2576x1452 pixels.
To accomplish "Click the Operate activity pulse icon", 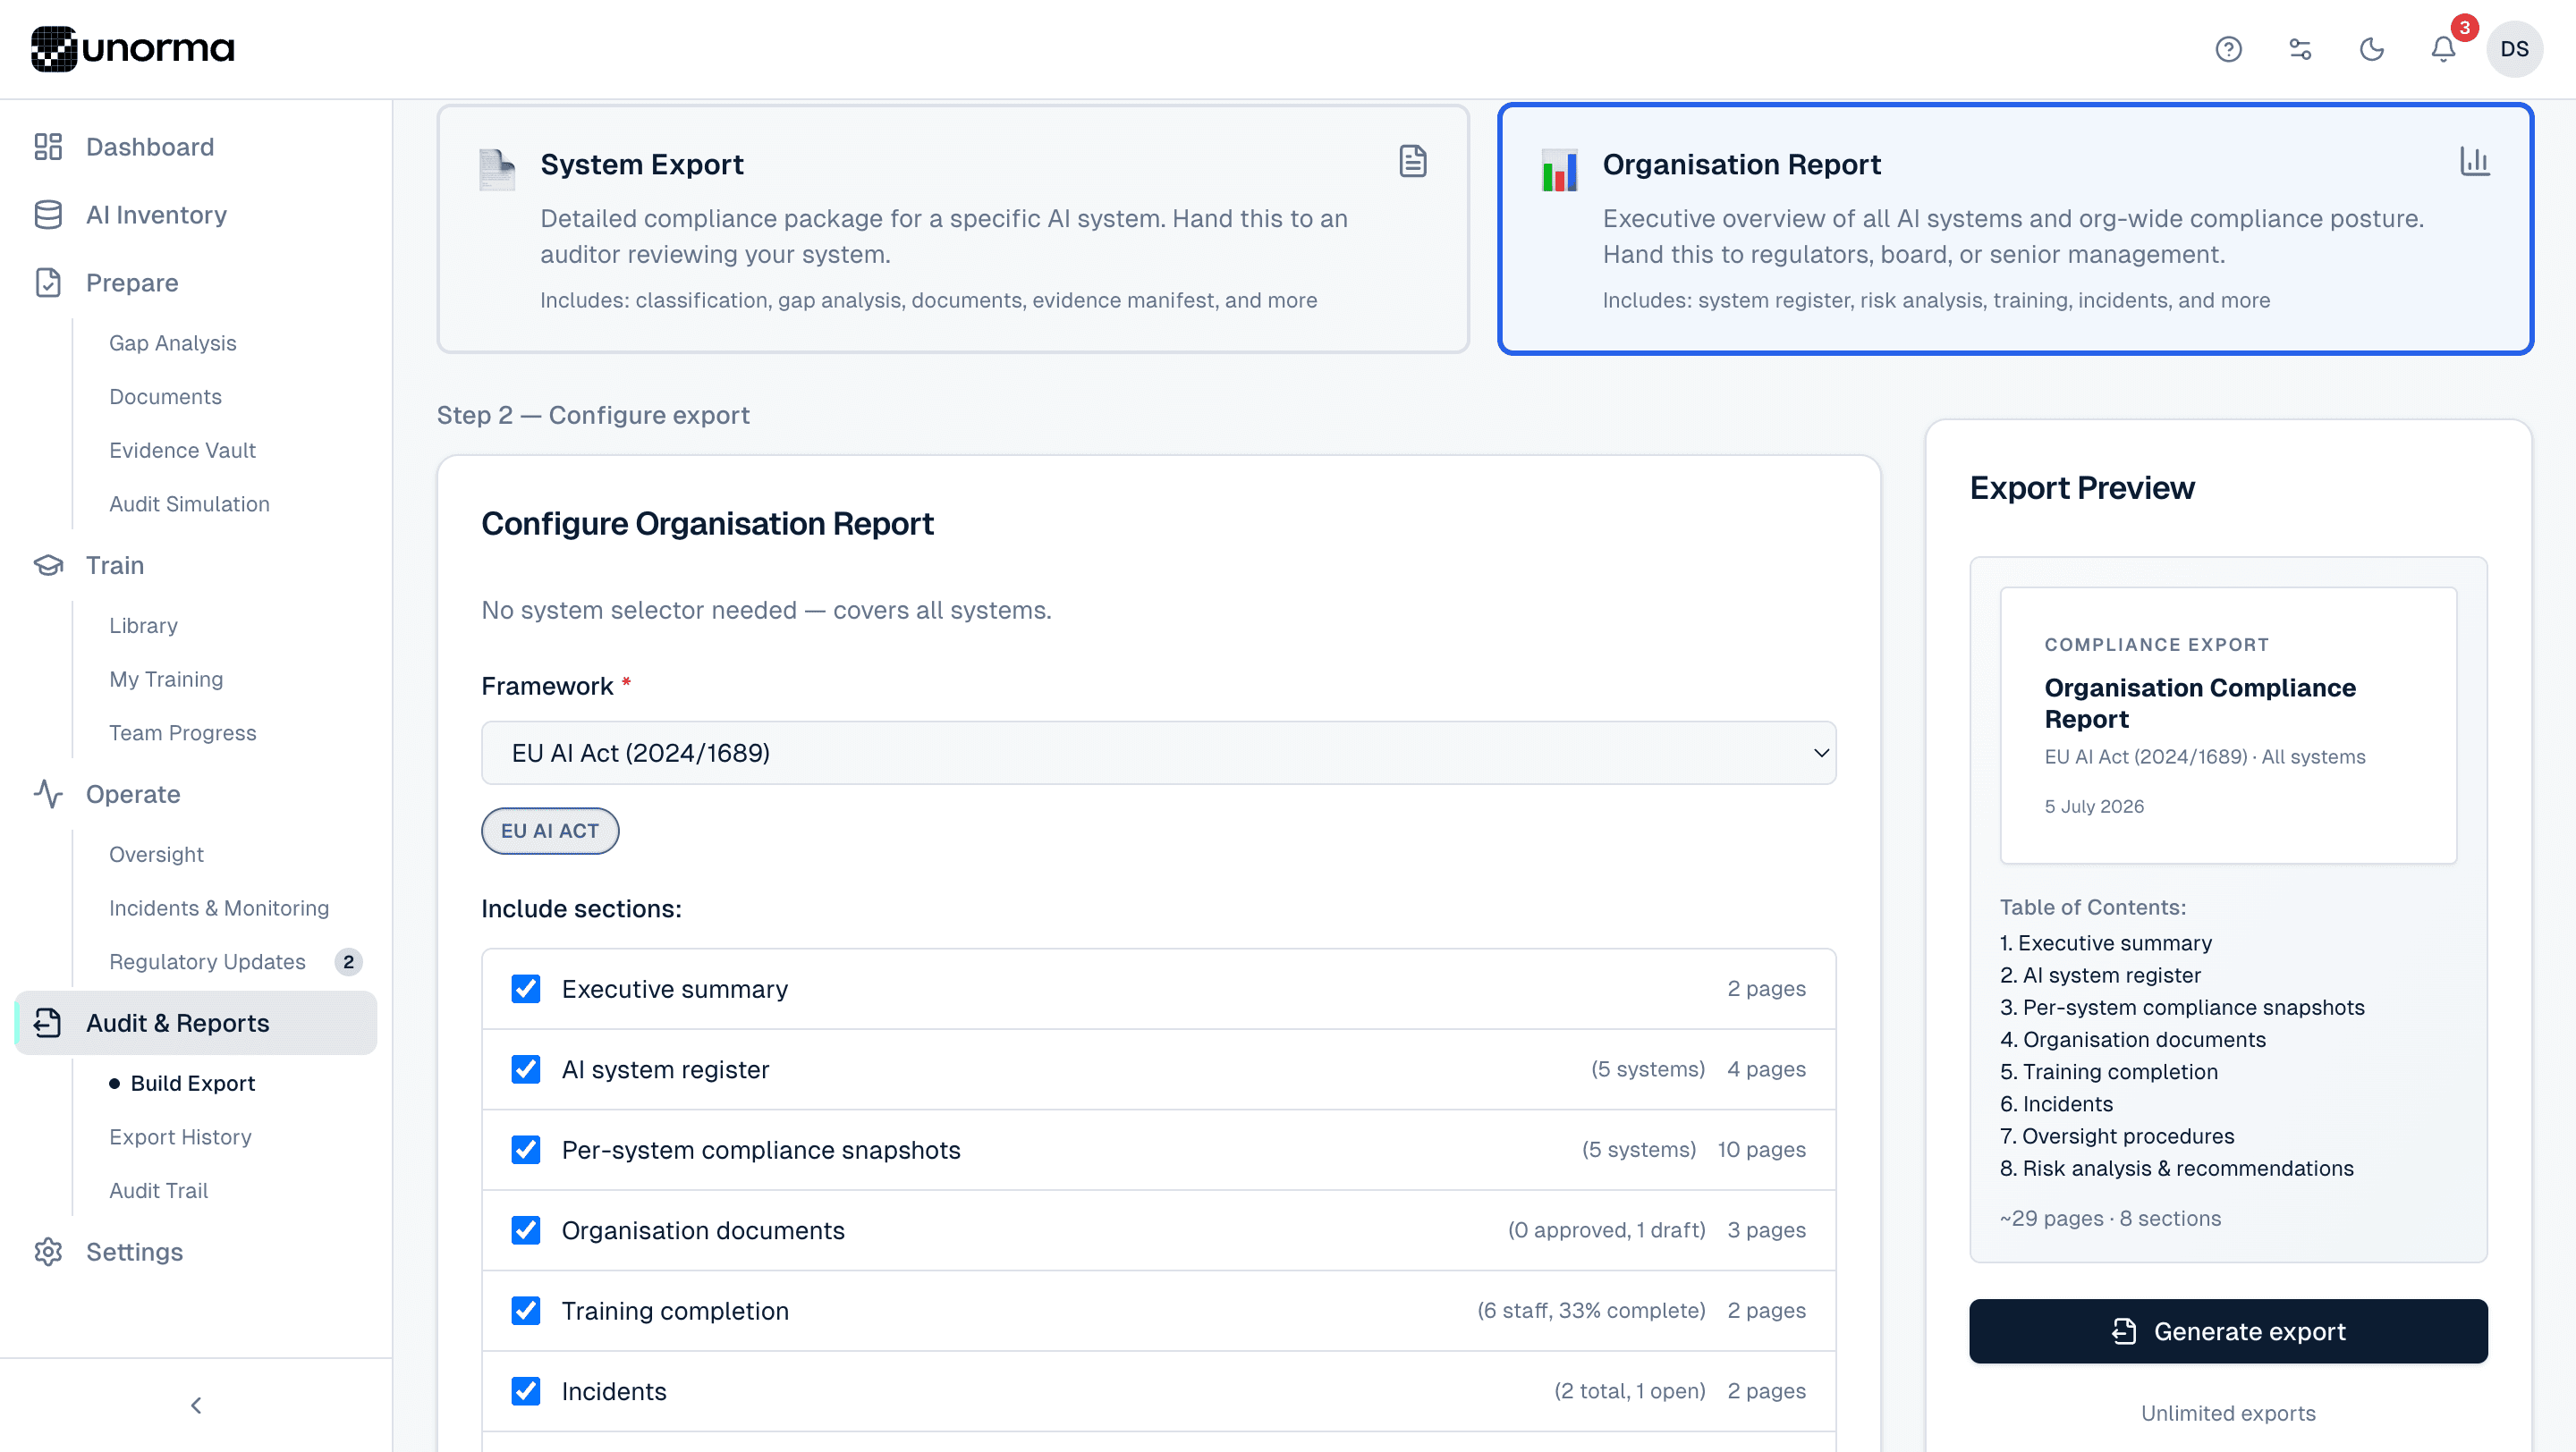I will 48,795.
